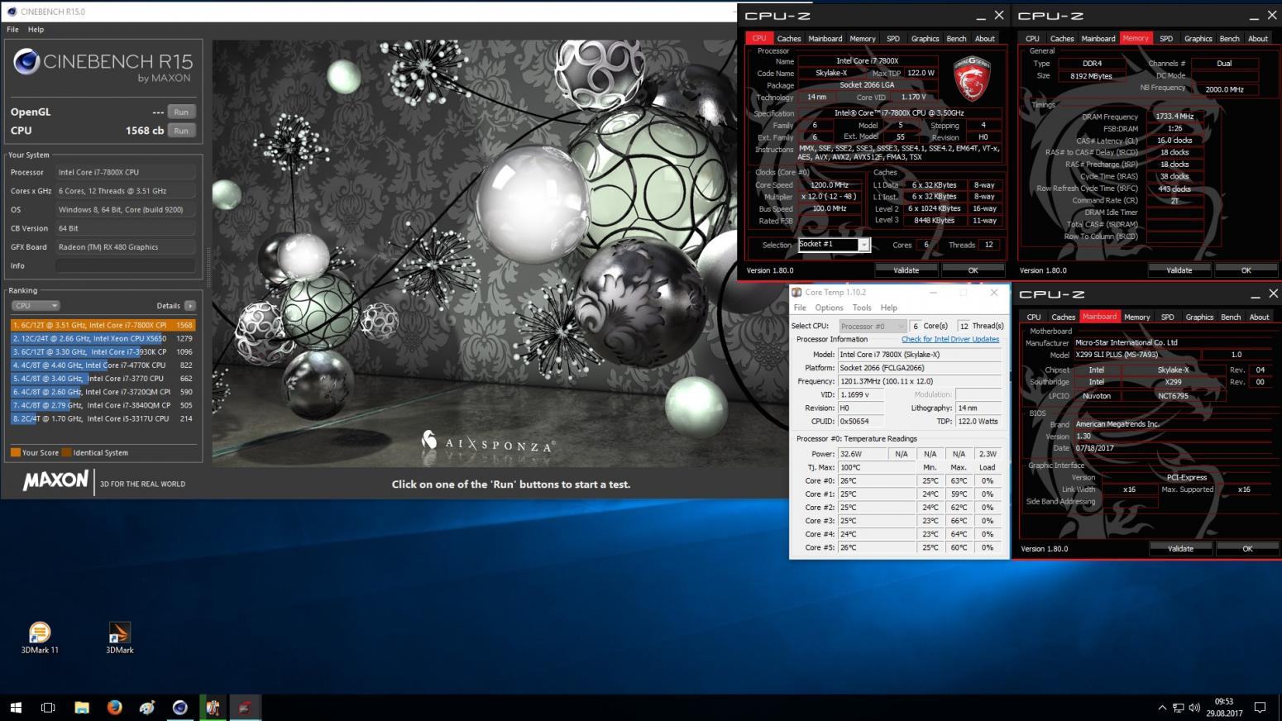The height and width of the screenshot is (721, 1282).
Task: Click the Your Score orange legend swatch
Action: [15, 452]
